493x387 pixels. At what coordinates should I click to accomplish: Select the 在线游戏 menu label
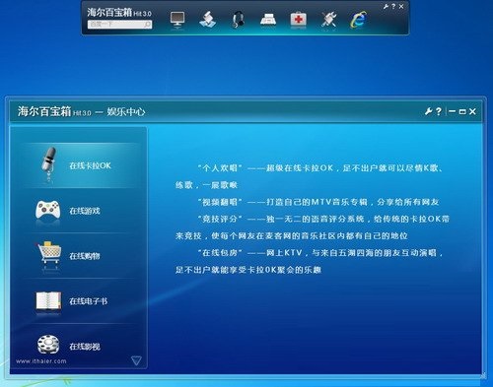[85, 211]
